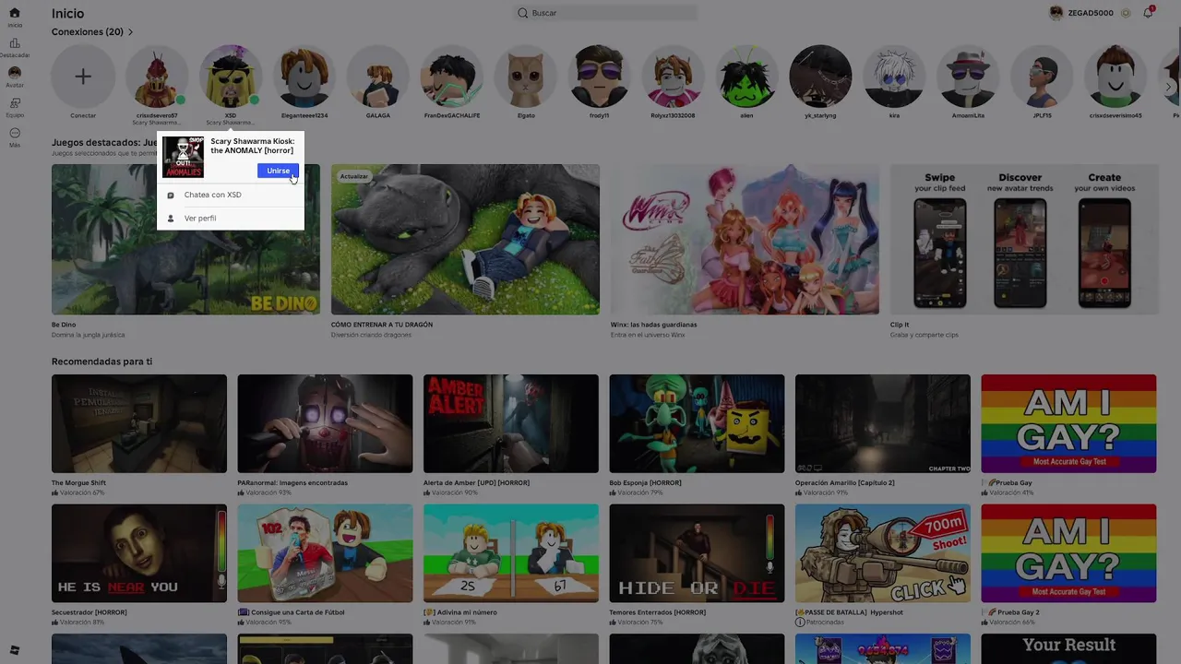Open the Avatar icon in the sidebar
1181x664 pixels.
pos(14,72)
